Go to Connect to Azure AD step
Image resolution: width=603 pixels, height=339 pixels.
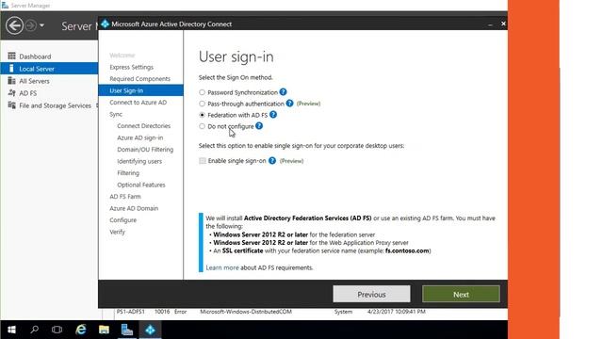tap(139, 103)
